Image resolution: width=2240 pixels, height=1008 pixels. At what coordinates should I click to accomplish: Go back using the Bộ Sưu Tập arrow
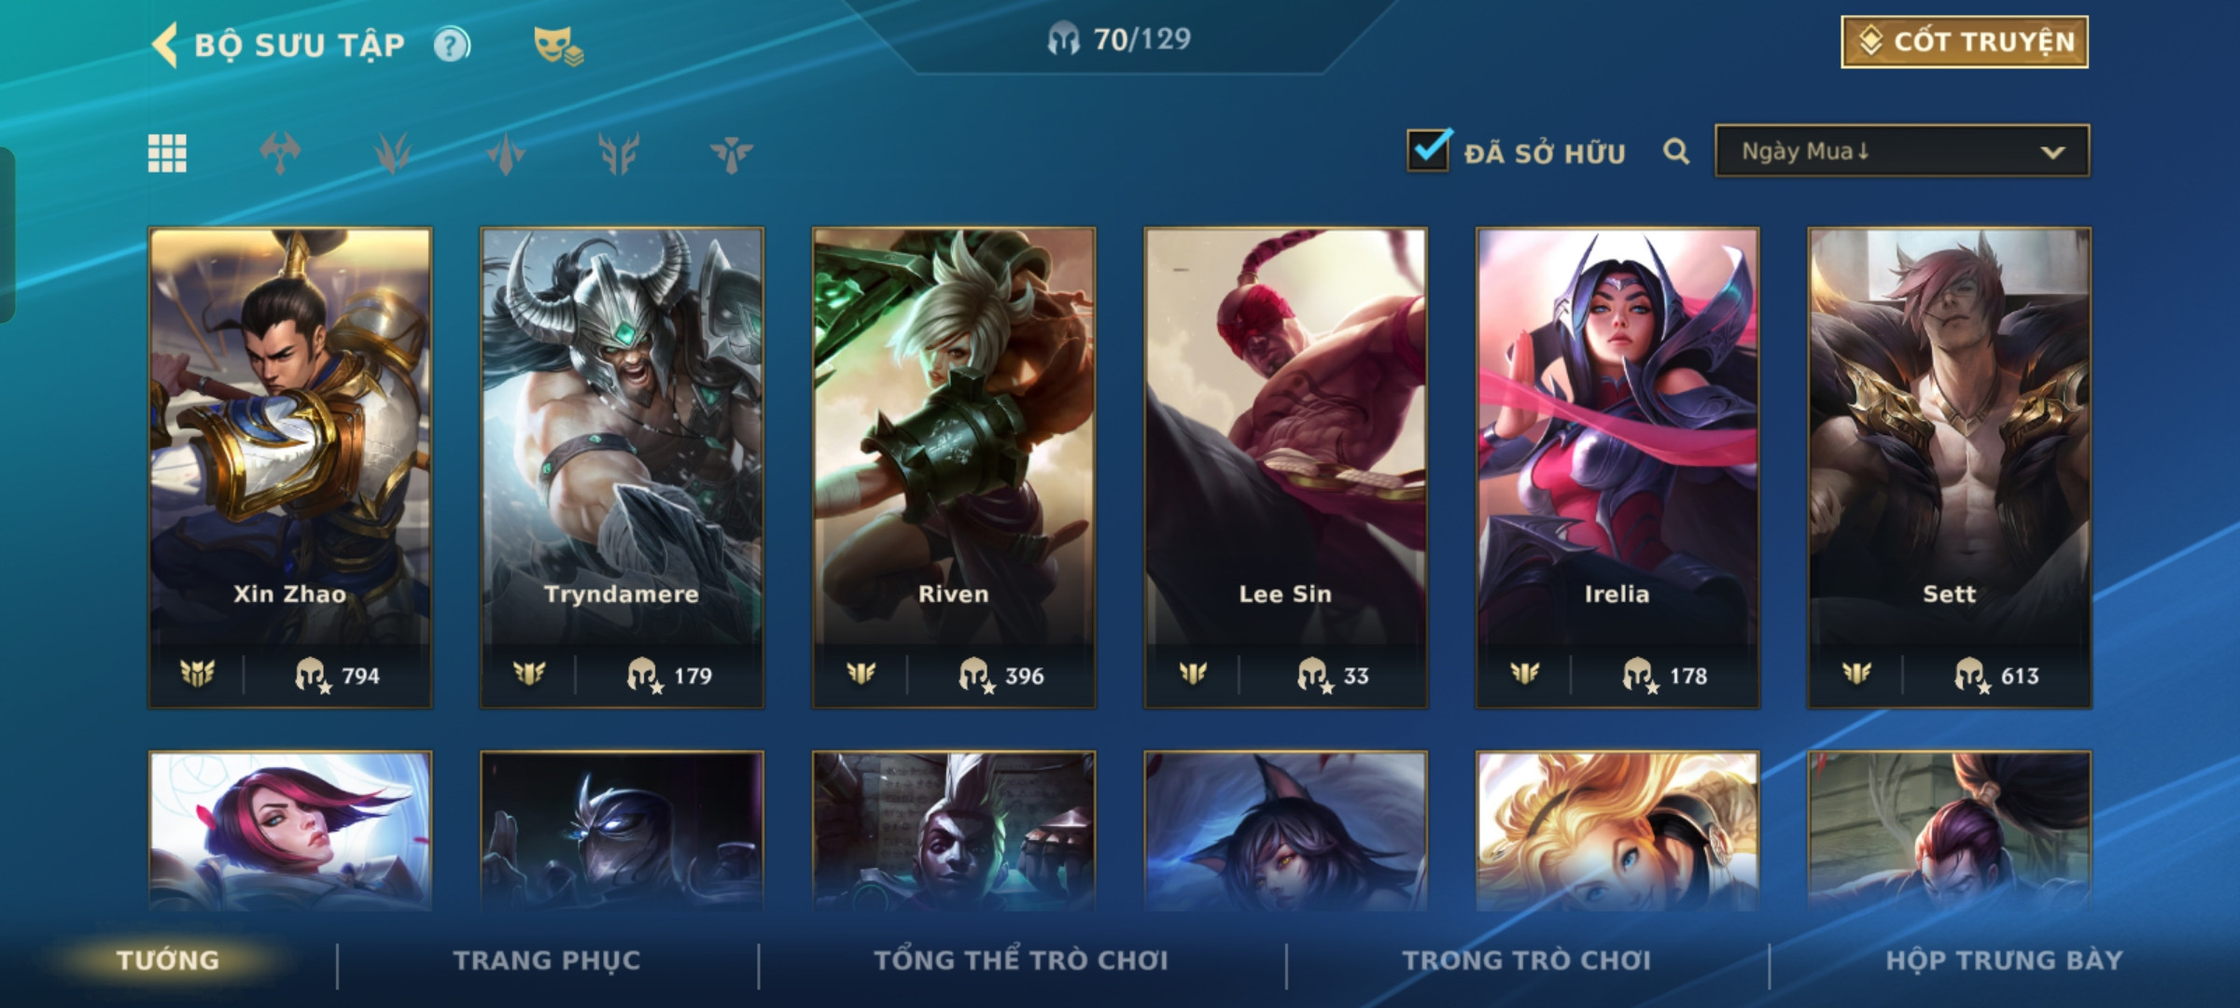click(164, 45)
